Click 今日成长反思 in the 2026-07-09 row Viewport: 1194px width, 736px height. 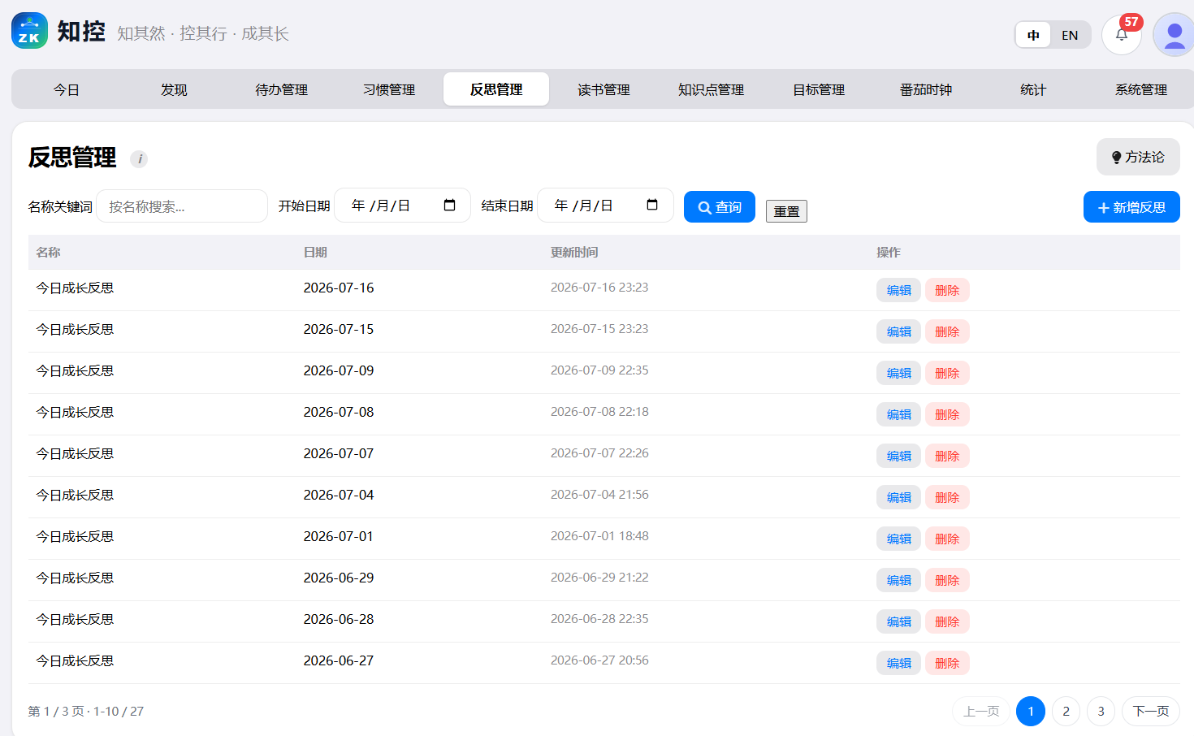75,370
